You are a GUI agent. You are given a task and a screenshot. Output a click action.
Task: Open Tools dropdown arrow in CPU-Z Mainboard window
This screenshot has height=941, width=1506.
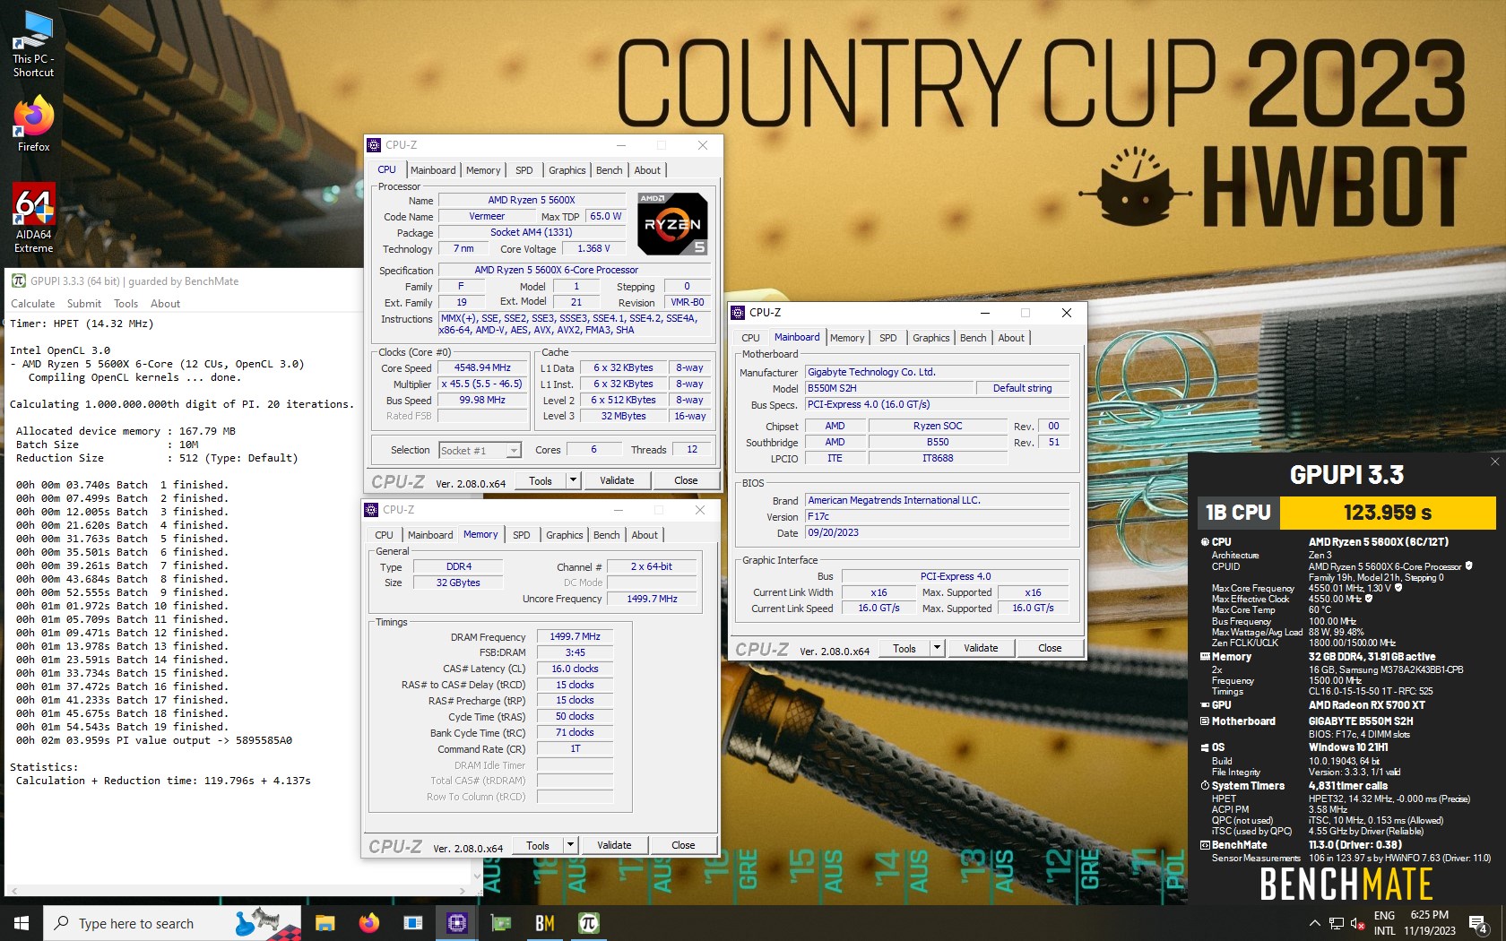[x=937, y=648]
